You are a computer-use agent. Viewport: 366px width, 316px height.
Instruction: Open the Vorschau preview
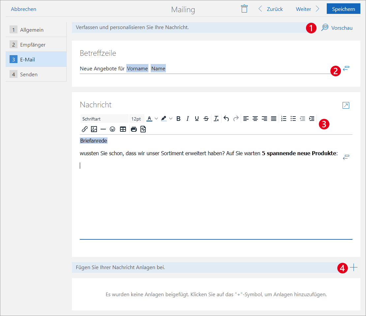pyautogui.click(x=337, y=28)
